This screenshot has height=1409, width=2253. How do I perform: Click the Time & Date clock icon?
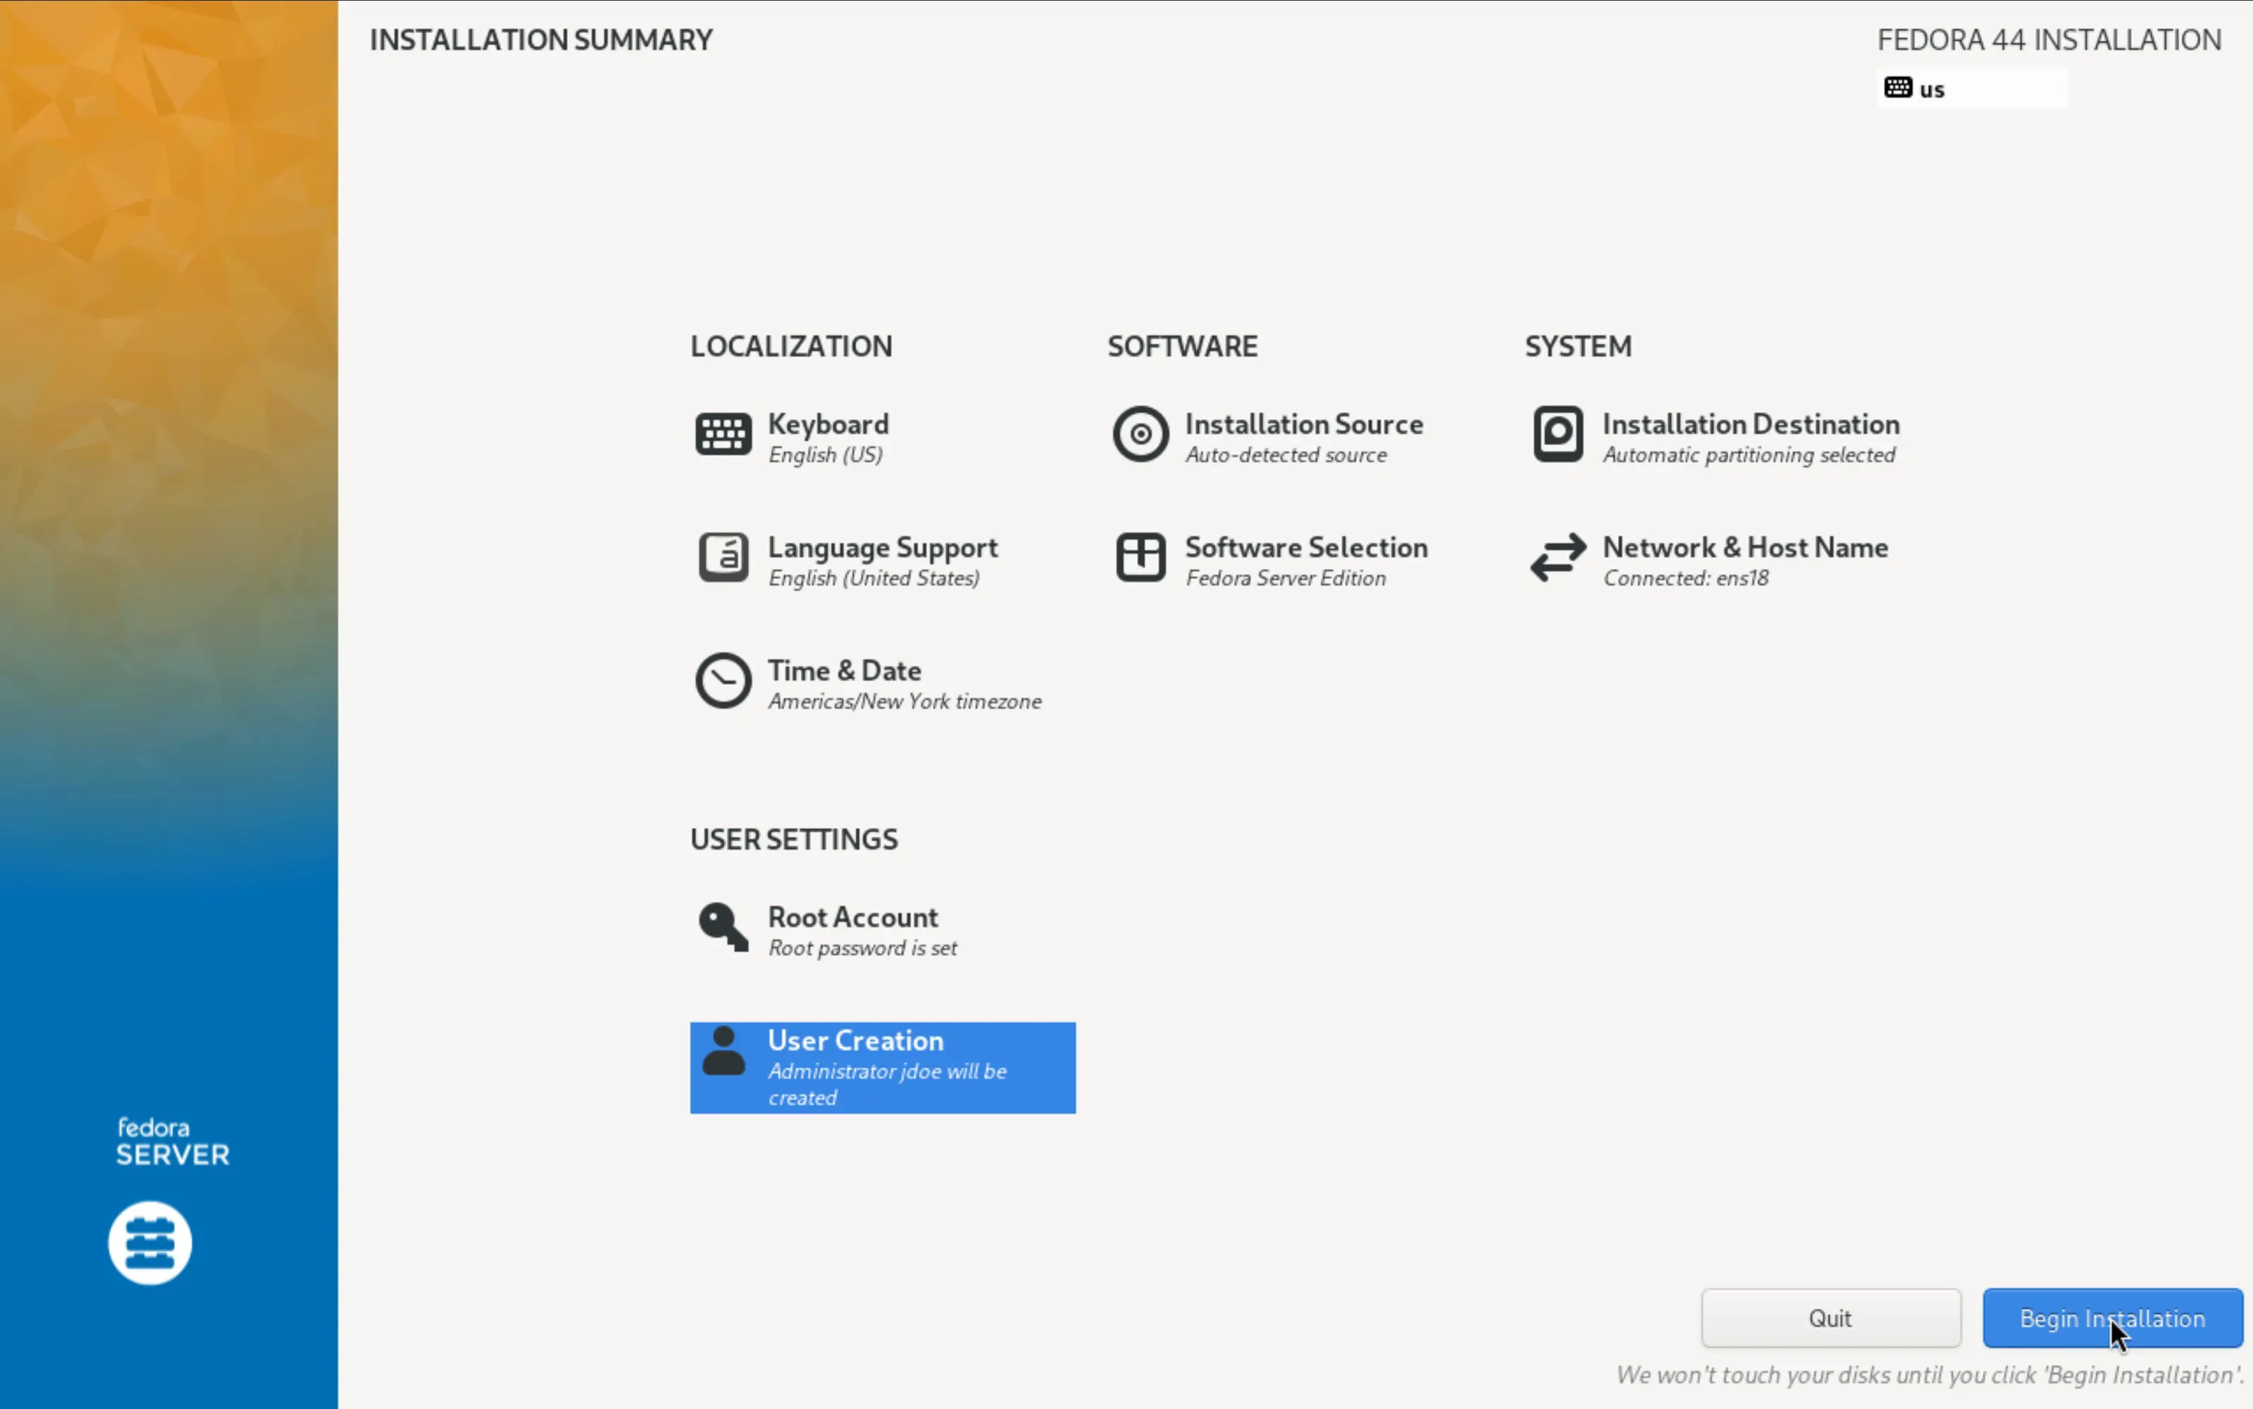pos(723,681)
